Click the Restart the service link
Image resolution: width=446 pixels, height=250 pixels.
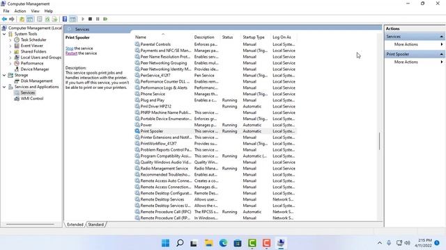coord(71,53)
